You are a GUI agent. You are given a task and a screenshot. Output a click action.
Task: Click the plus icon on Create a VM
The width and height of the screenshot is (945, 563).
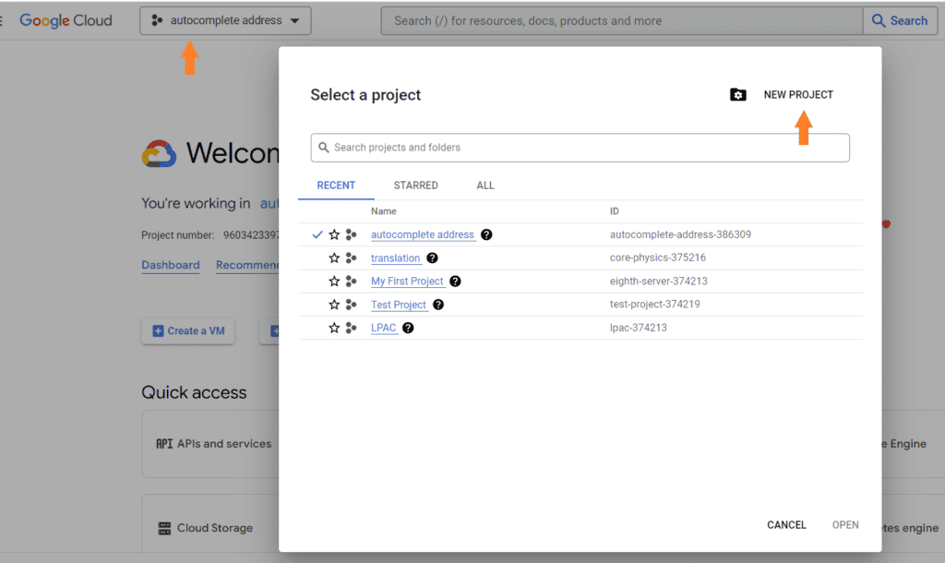click(158, 331)
